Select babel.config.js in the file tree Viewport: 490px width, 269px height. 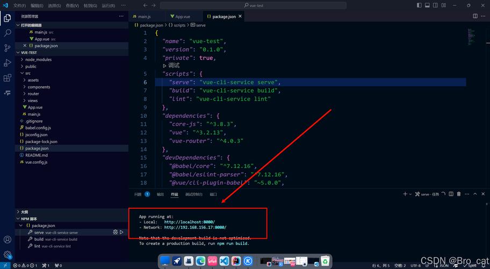(x=38, y=128)
